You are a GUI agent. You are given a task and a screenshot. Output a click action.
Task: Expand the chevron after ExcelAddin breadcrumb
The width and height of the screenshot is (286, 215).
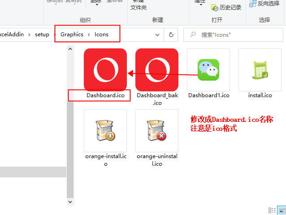tap(29, 34)
